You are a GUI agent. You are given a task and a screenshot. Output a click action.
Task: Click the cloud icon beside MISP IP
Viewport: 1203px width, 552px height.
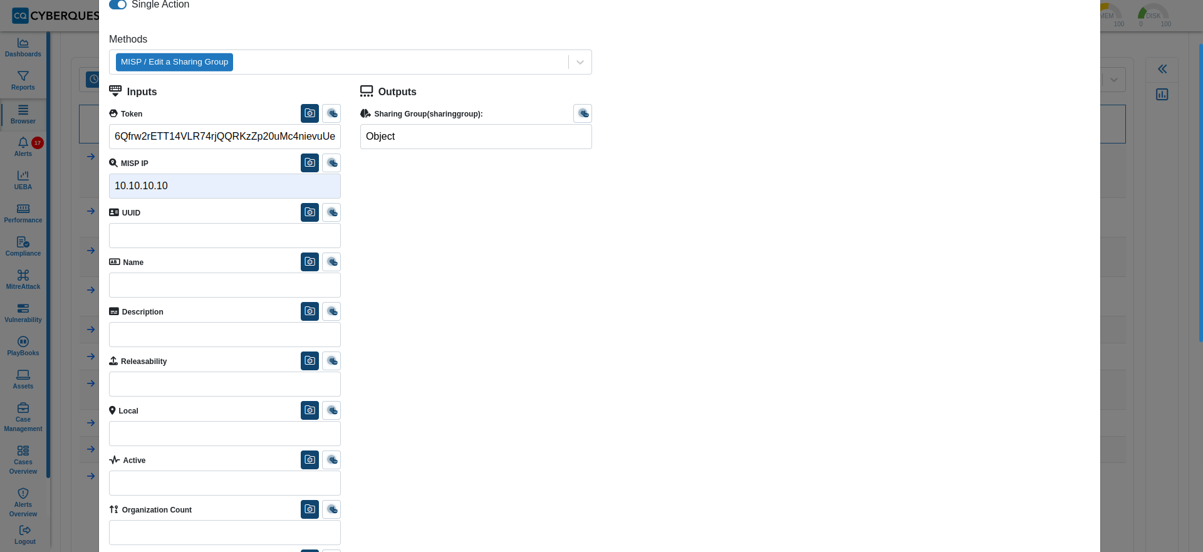[331, 163]
